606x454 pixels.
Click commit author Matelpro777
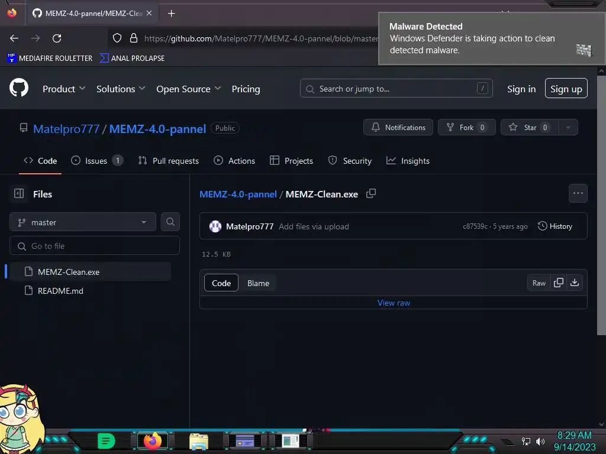[x=249, y=226]
